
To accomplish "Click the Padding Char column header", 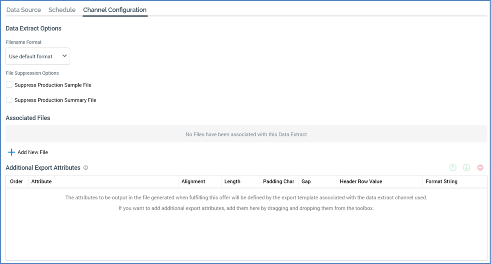I will pyautogui.click(x=278, y=181).
